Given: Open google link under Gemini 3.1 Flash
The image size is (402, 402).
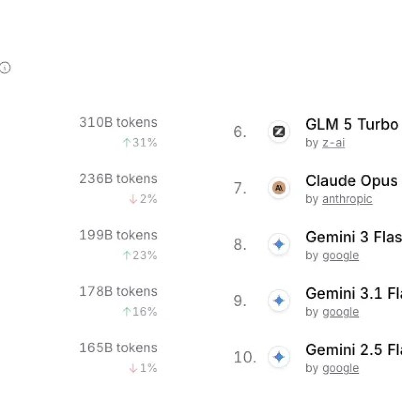Looking at the screenshot, I should 340,312.
